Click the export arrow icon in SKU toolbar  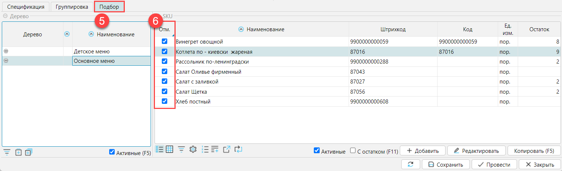[x=226, y=149]
